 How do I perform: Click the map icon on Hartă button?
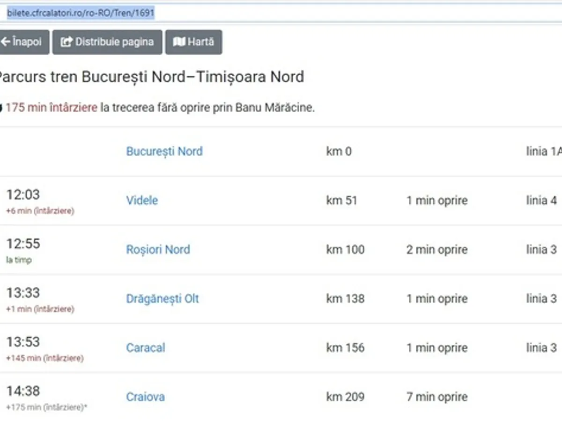pyautogui.click(x=179, y=42)
